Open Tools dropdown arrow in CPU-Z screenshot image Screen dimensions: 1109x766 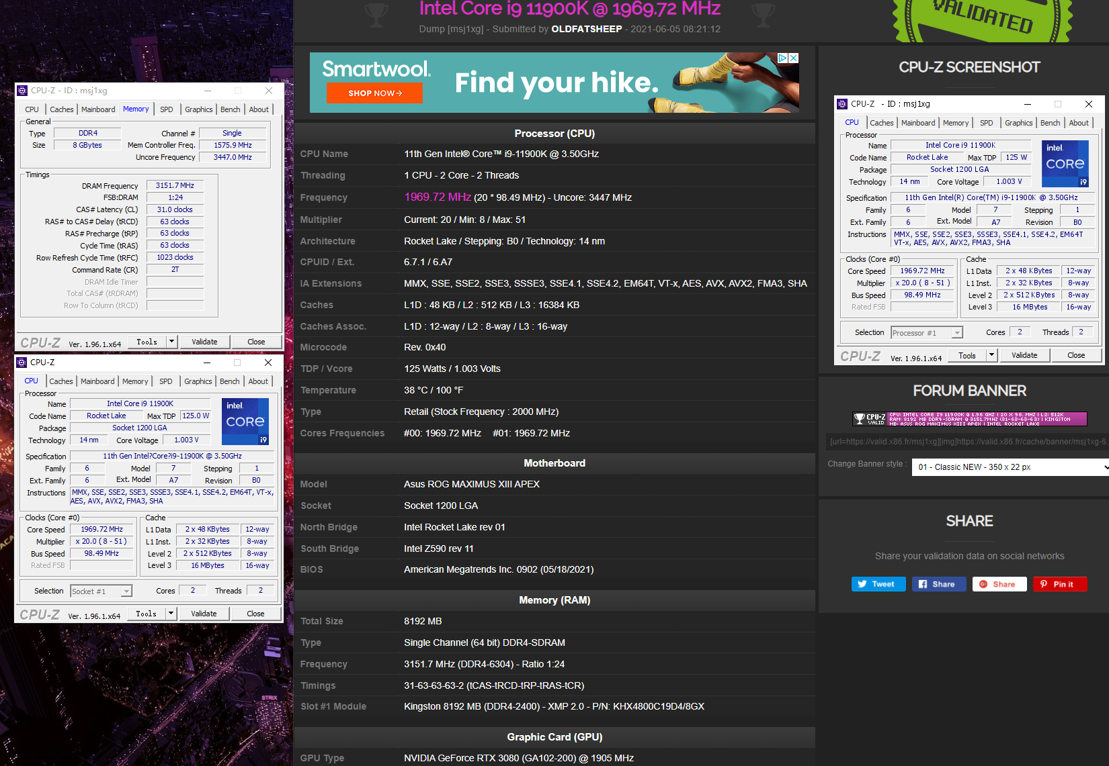point(991,355)
